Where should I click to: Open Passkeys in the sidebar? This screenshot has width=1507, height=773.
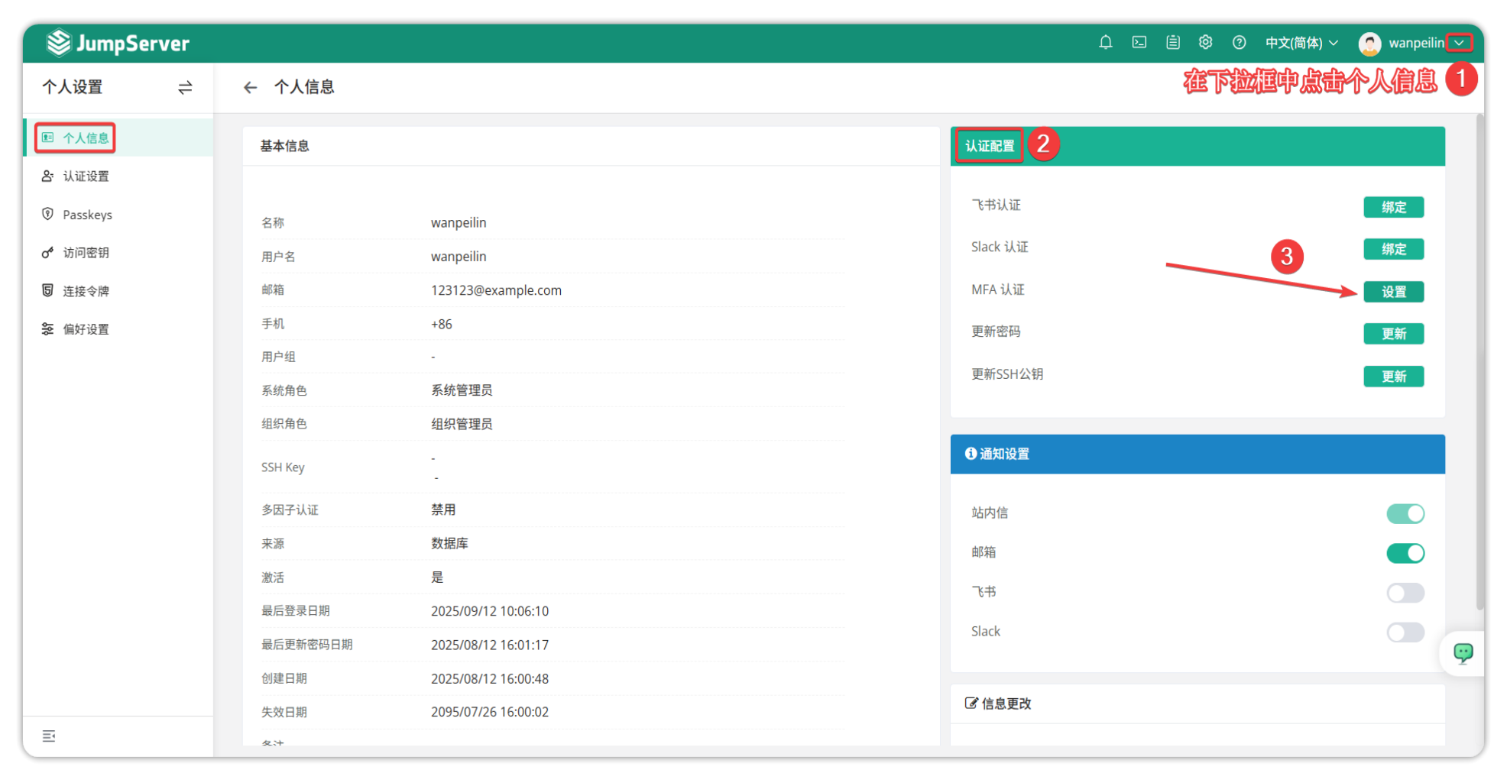(87, 215)
